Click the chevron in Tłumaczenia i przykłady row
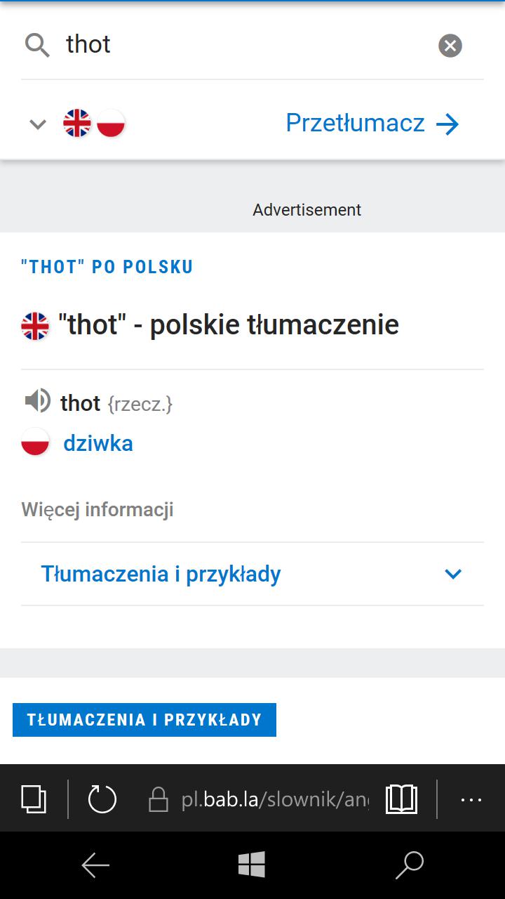This screenshot has width=505, height=899. pos(454,574)
